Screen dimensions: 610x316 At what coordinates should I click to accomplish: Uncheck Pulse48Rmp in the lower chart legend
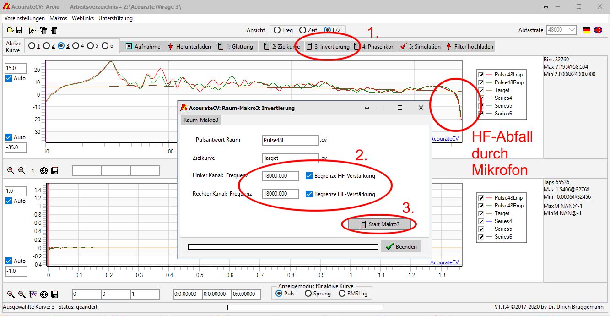[x=480, y=206]
